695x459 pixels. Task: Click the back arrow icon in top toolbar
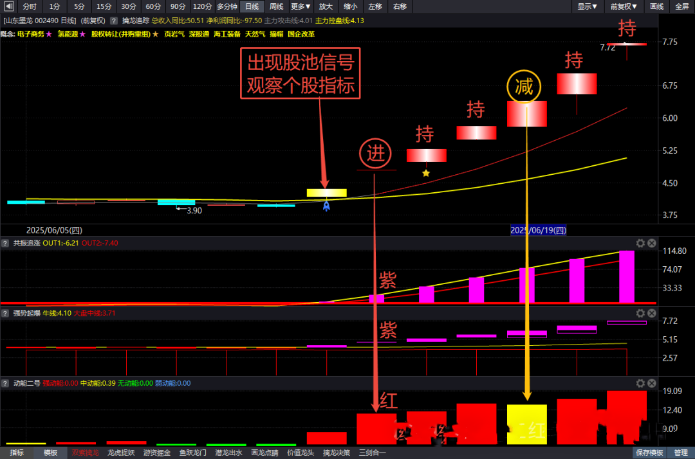click(x=8, y=6)
